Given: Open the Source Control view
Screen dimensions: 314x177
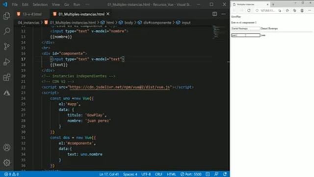Looking at the screenshot, I should [6, 46].
